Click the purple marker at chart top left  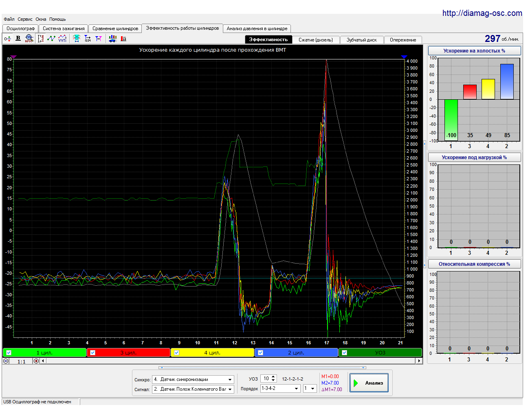point(13,57)
